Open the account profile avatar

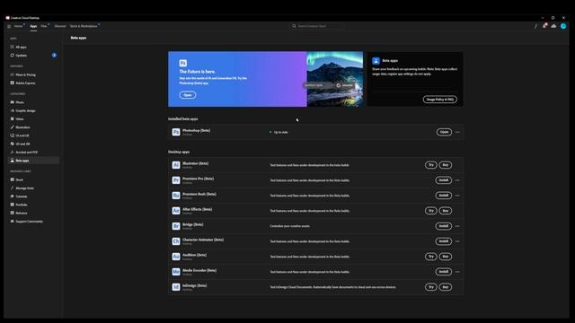pyautogui.click(x=563, y=26)
